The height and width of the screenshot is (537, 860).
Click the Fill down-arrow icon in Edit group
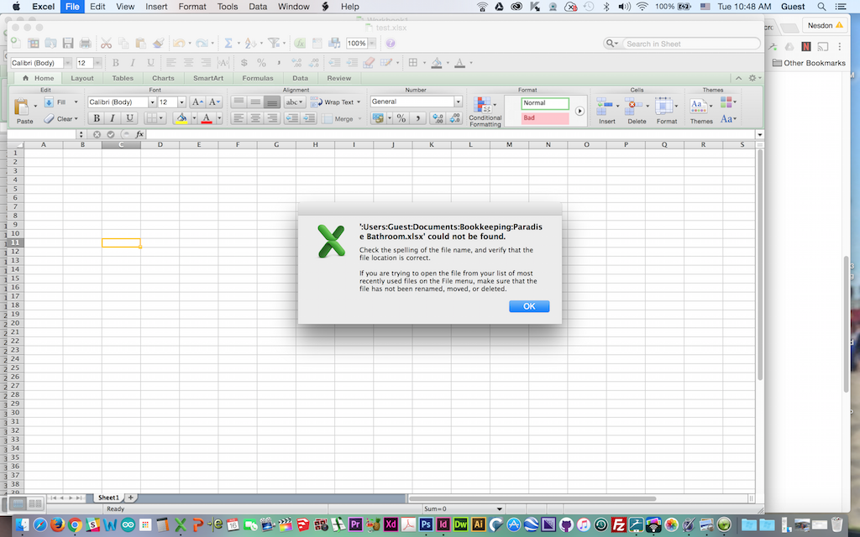[49, 102]
